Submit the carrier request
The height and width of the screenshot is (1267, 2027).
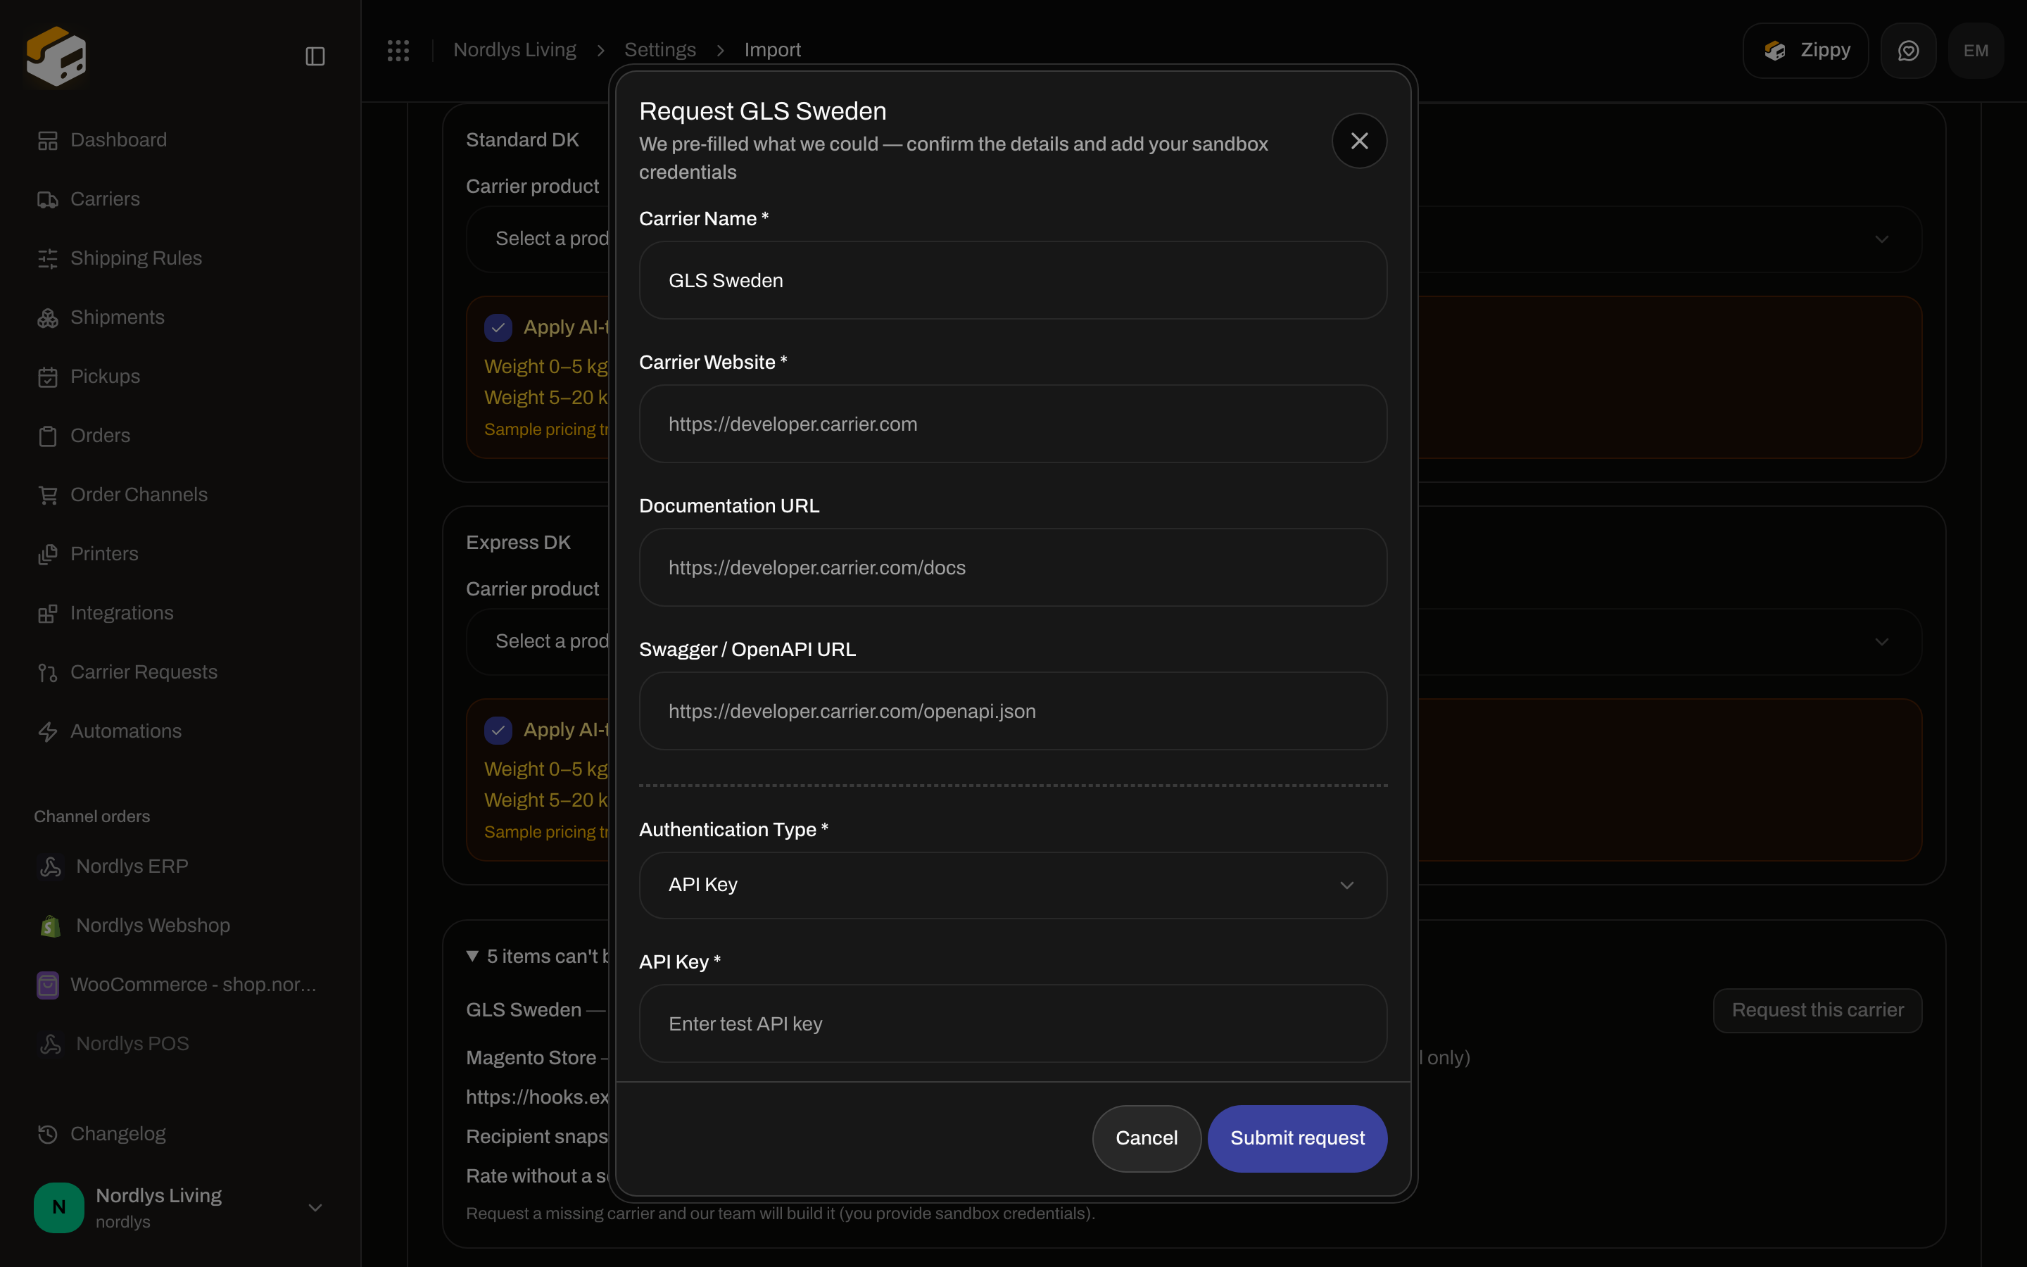point(1296,1138)
